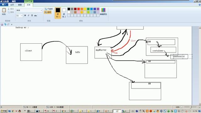Viewport: 201px width, 113px height.
Task: Click the red 'List' label on the canvas
Action: [x=133, y=40]
